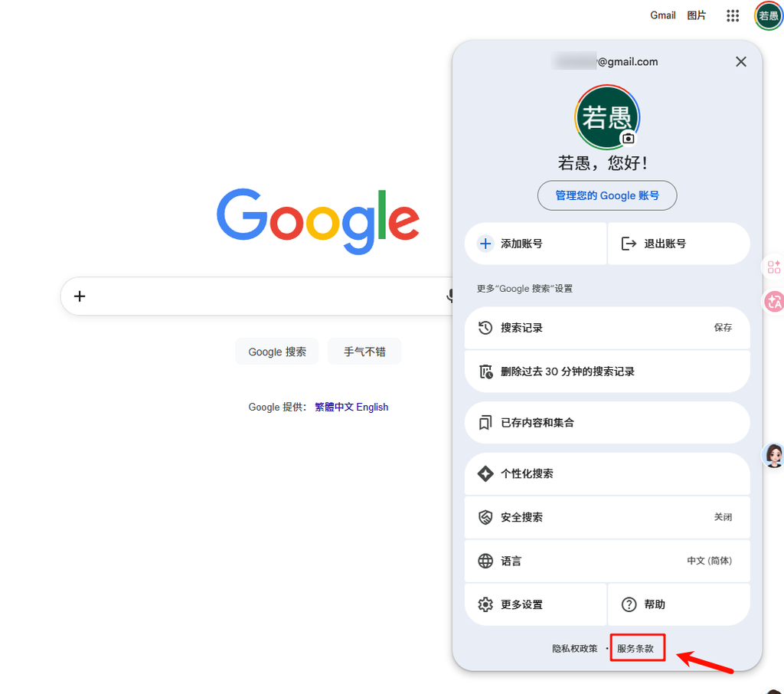Click 退出账号 sign out button
This screenshot has width=784, height=694.
tap(678, 244)
